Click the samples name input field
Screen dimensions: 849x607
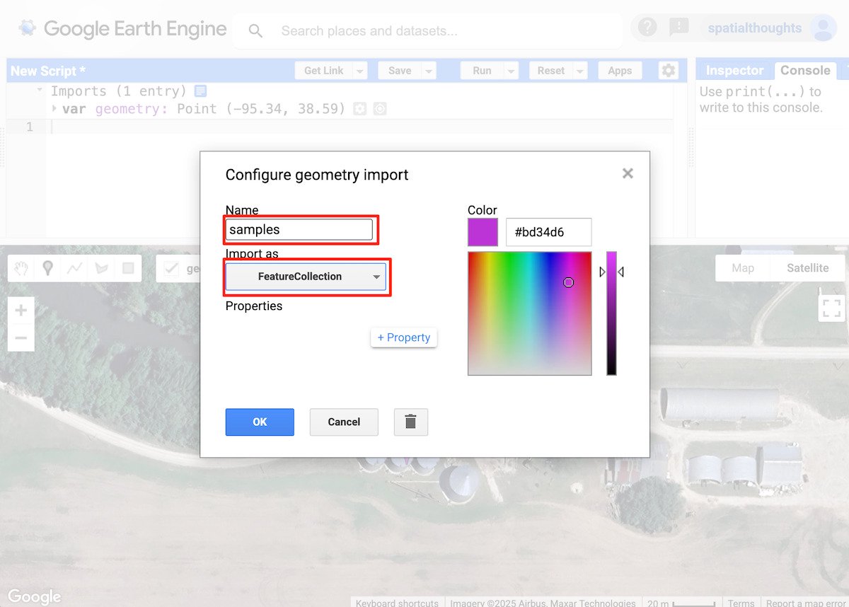point(300,229)
